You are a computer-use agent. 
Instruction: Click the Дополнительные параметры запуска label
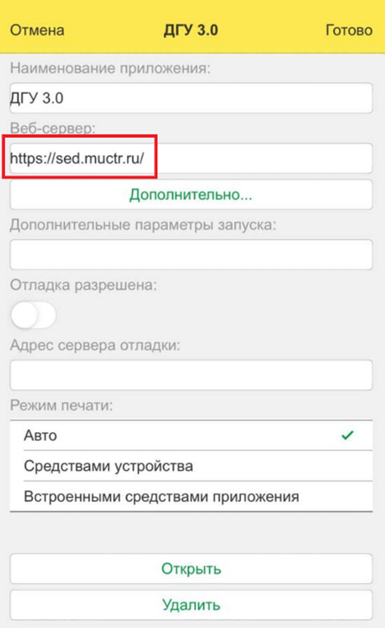click(143, 224)
